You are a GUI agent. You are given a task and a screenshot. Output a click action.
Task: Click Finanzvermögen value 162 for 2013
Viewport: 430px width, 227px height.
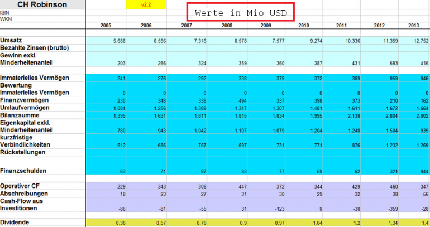424,101
